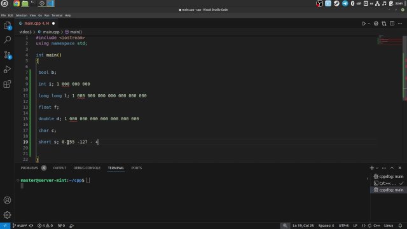This screenshot has width=407, height=229.
Task: Click the main branch name in status bar
Action: click(x=20, y=226)
